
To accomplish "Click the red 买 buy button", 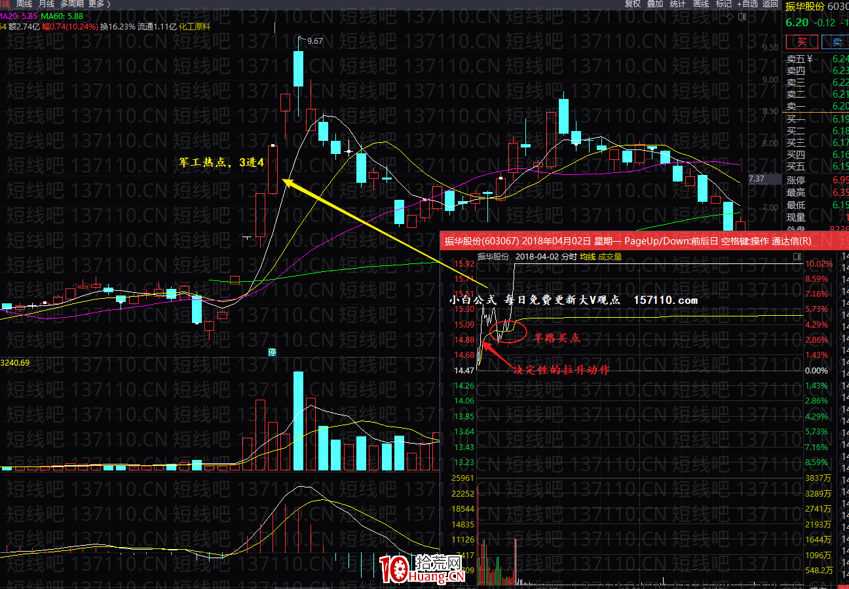I will click(802, 42).
